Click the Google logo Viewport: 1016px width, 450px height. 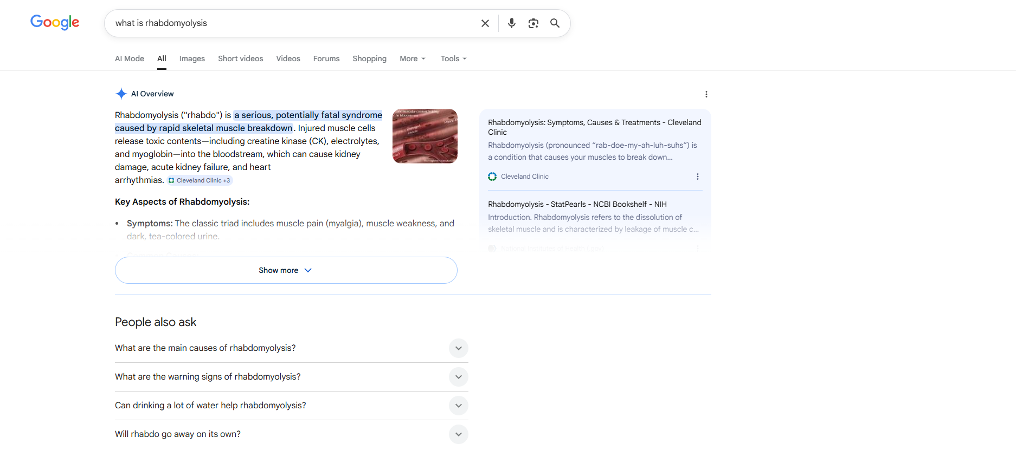click(55, 22)
